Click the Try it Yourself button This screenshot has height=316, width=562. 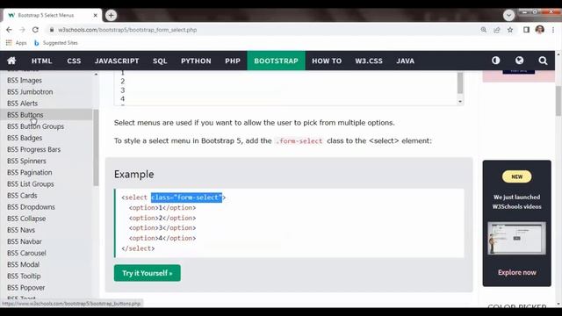click(x=148, y=273)
